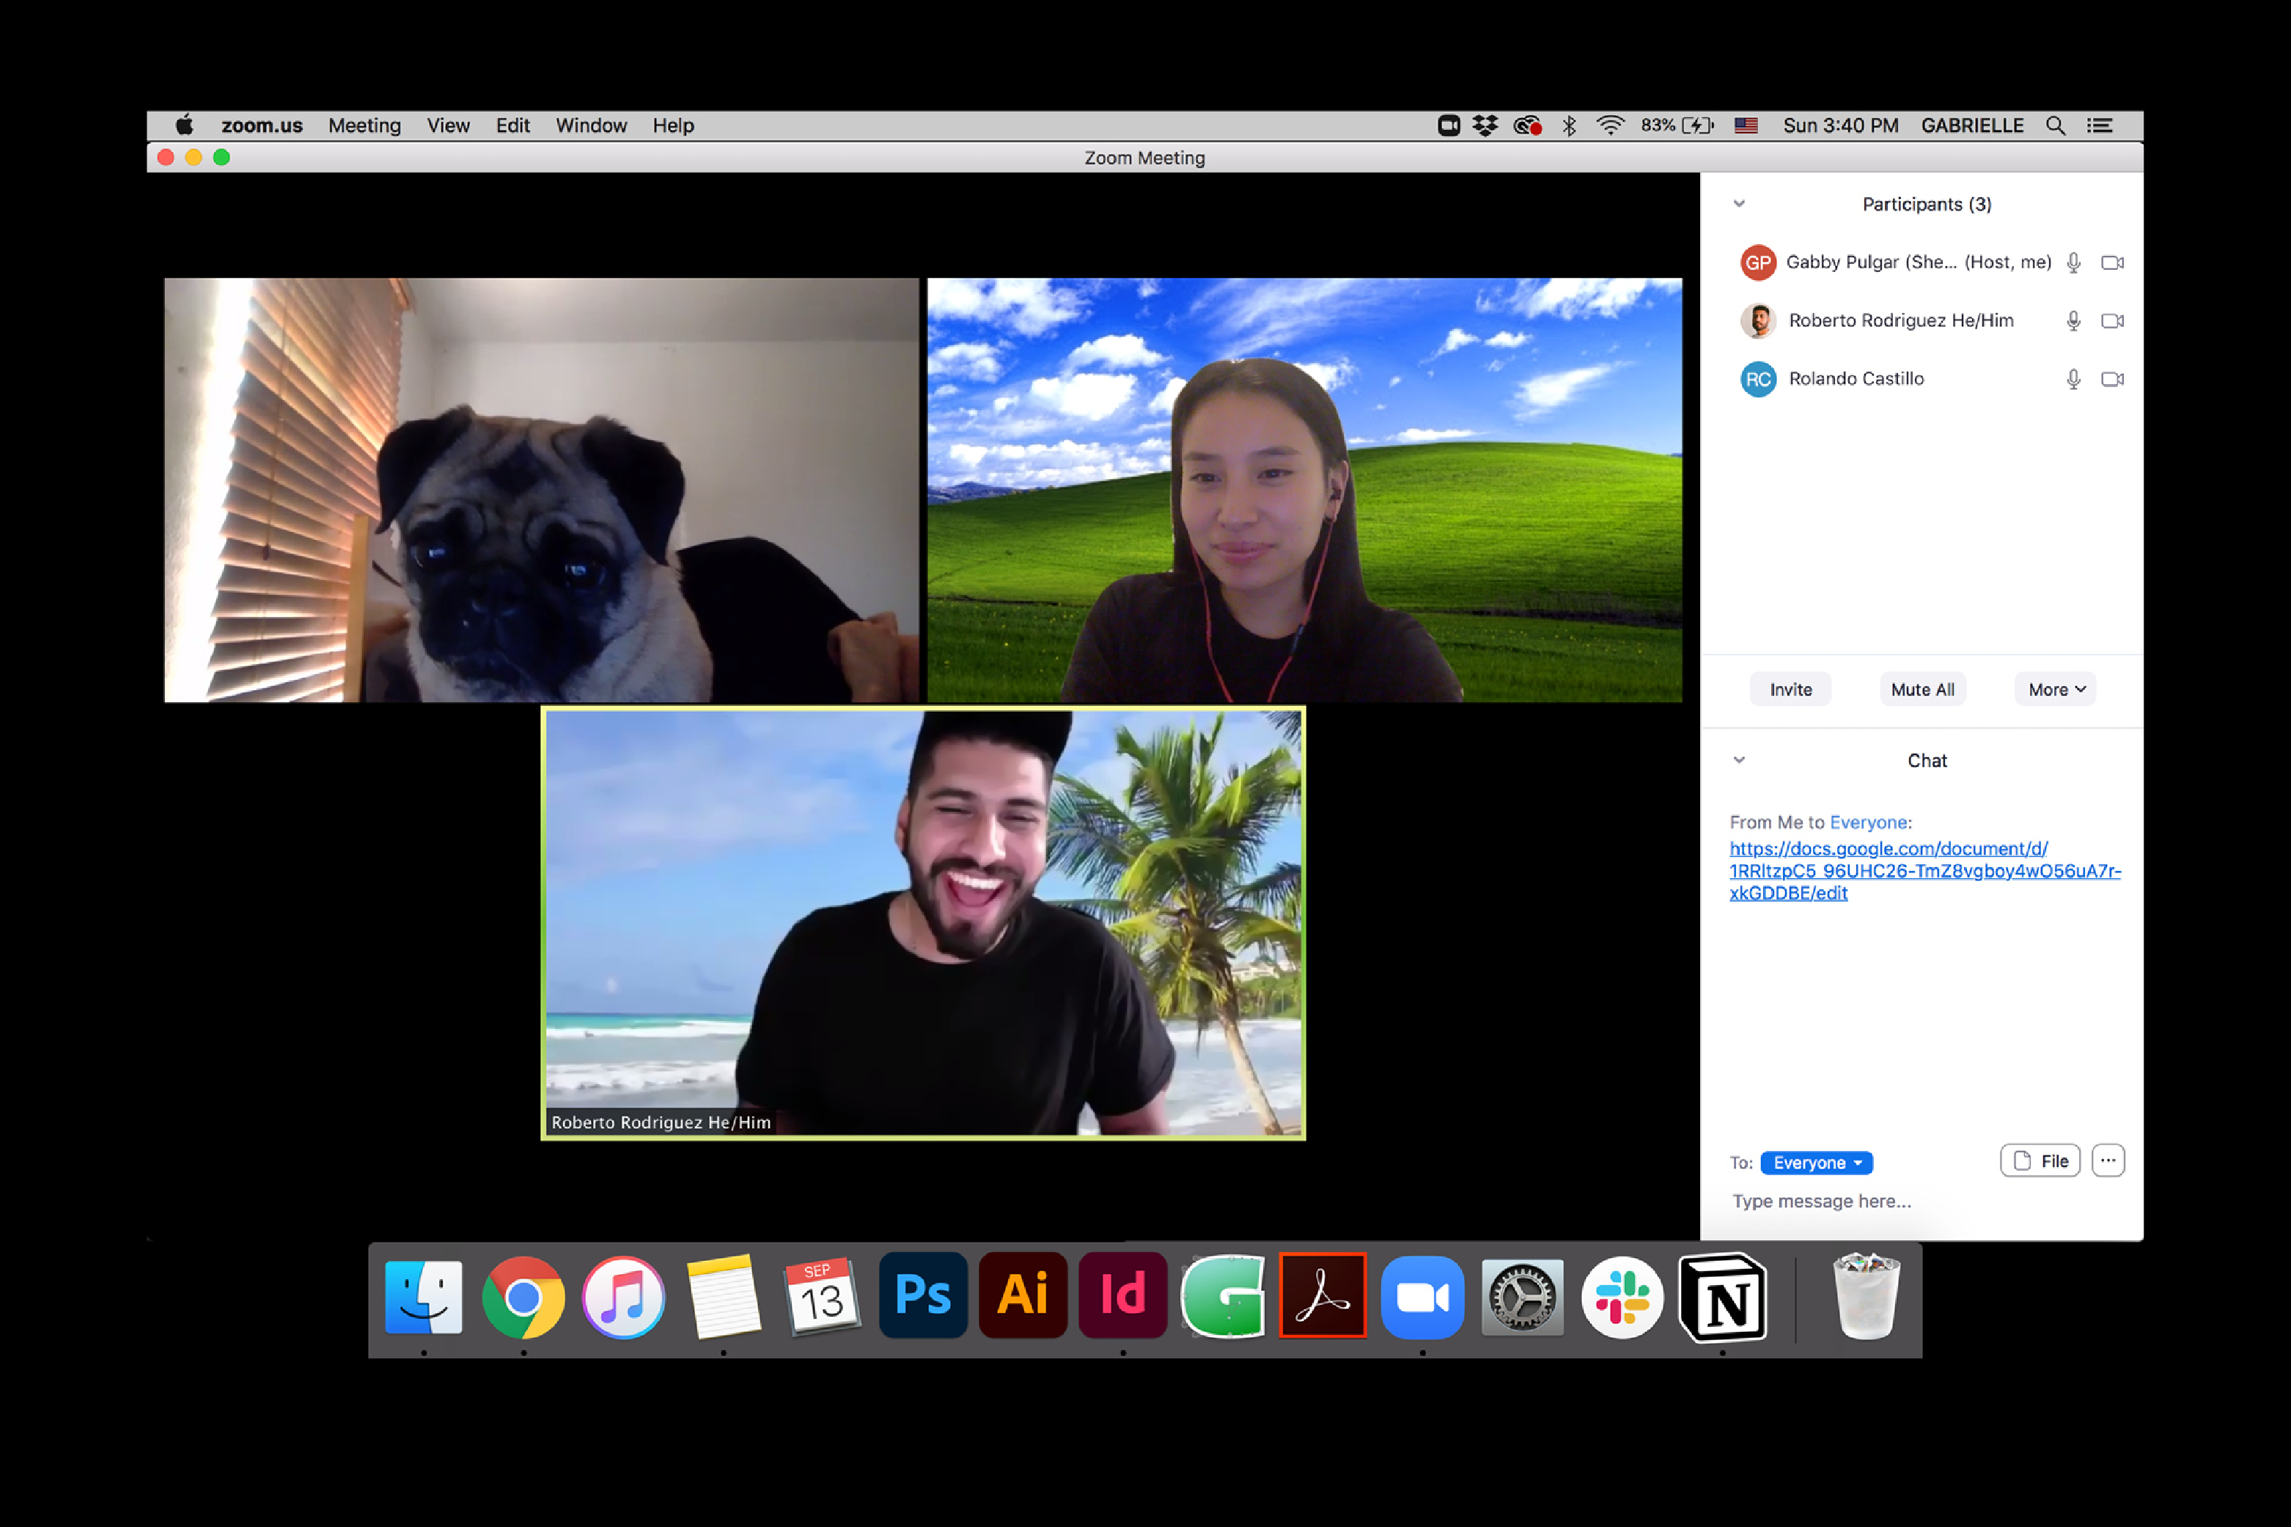Expand the More options dropdown

[2056, 690]
